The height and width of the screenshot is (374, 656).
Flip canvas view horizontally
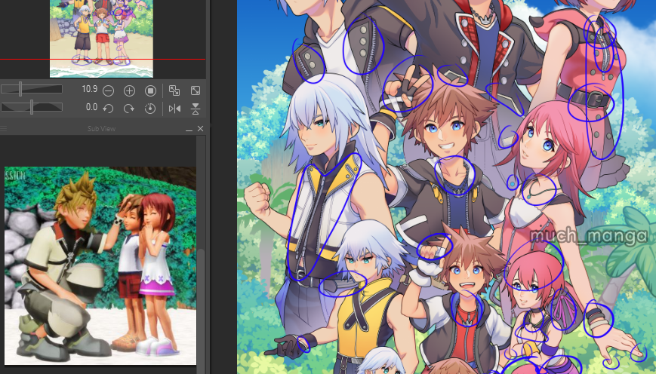174,109
